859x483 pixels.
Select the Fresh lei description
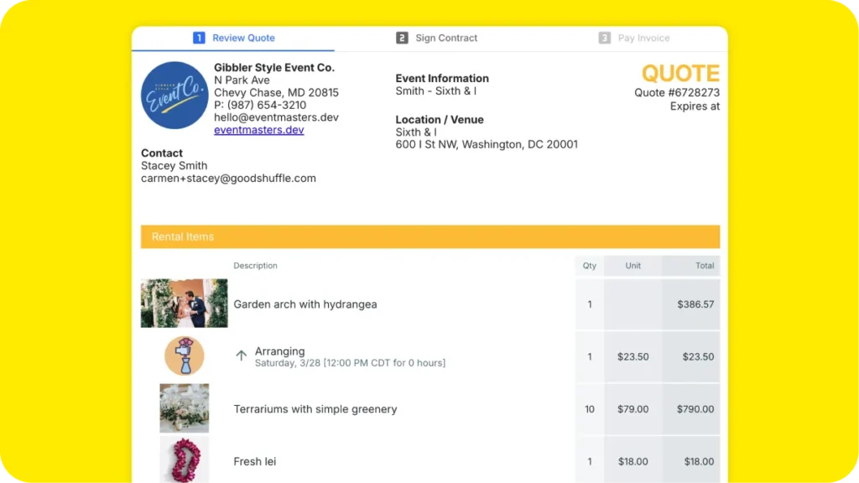[x=255, y=462]
